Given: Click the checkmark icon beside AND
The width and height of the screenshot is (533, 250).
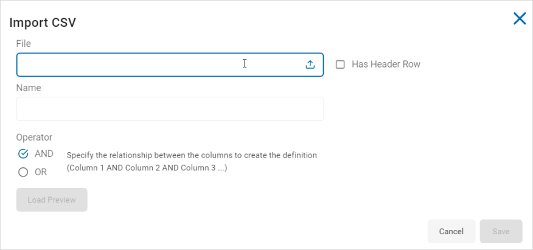Looking at the screenshot, I should click(23, 154).
